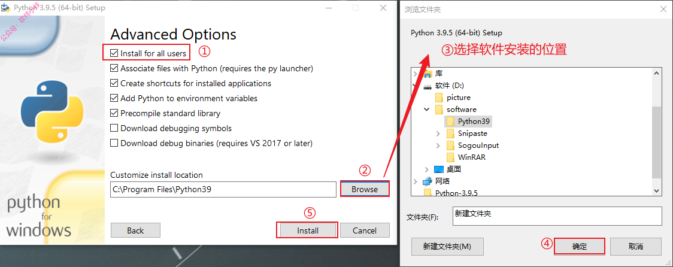Expand the 库 node

[416, 74]
